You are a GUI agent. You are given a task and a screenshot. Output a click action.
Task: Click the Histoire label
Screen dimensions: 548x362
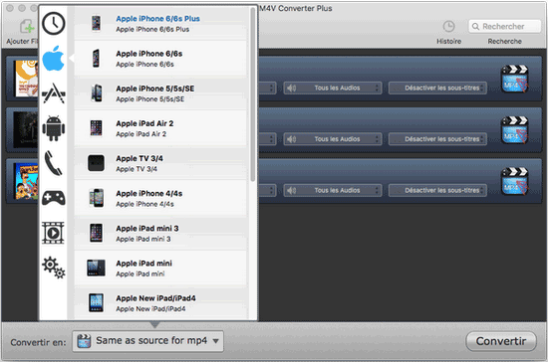click(x=448, y=41)
